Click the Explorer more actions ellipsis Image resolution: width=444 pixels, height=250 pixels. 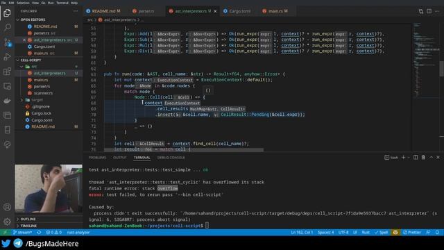(76, 11)
